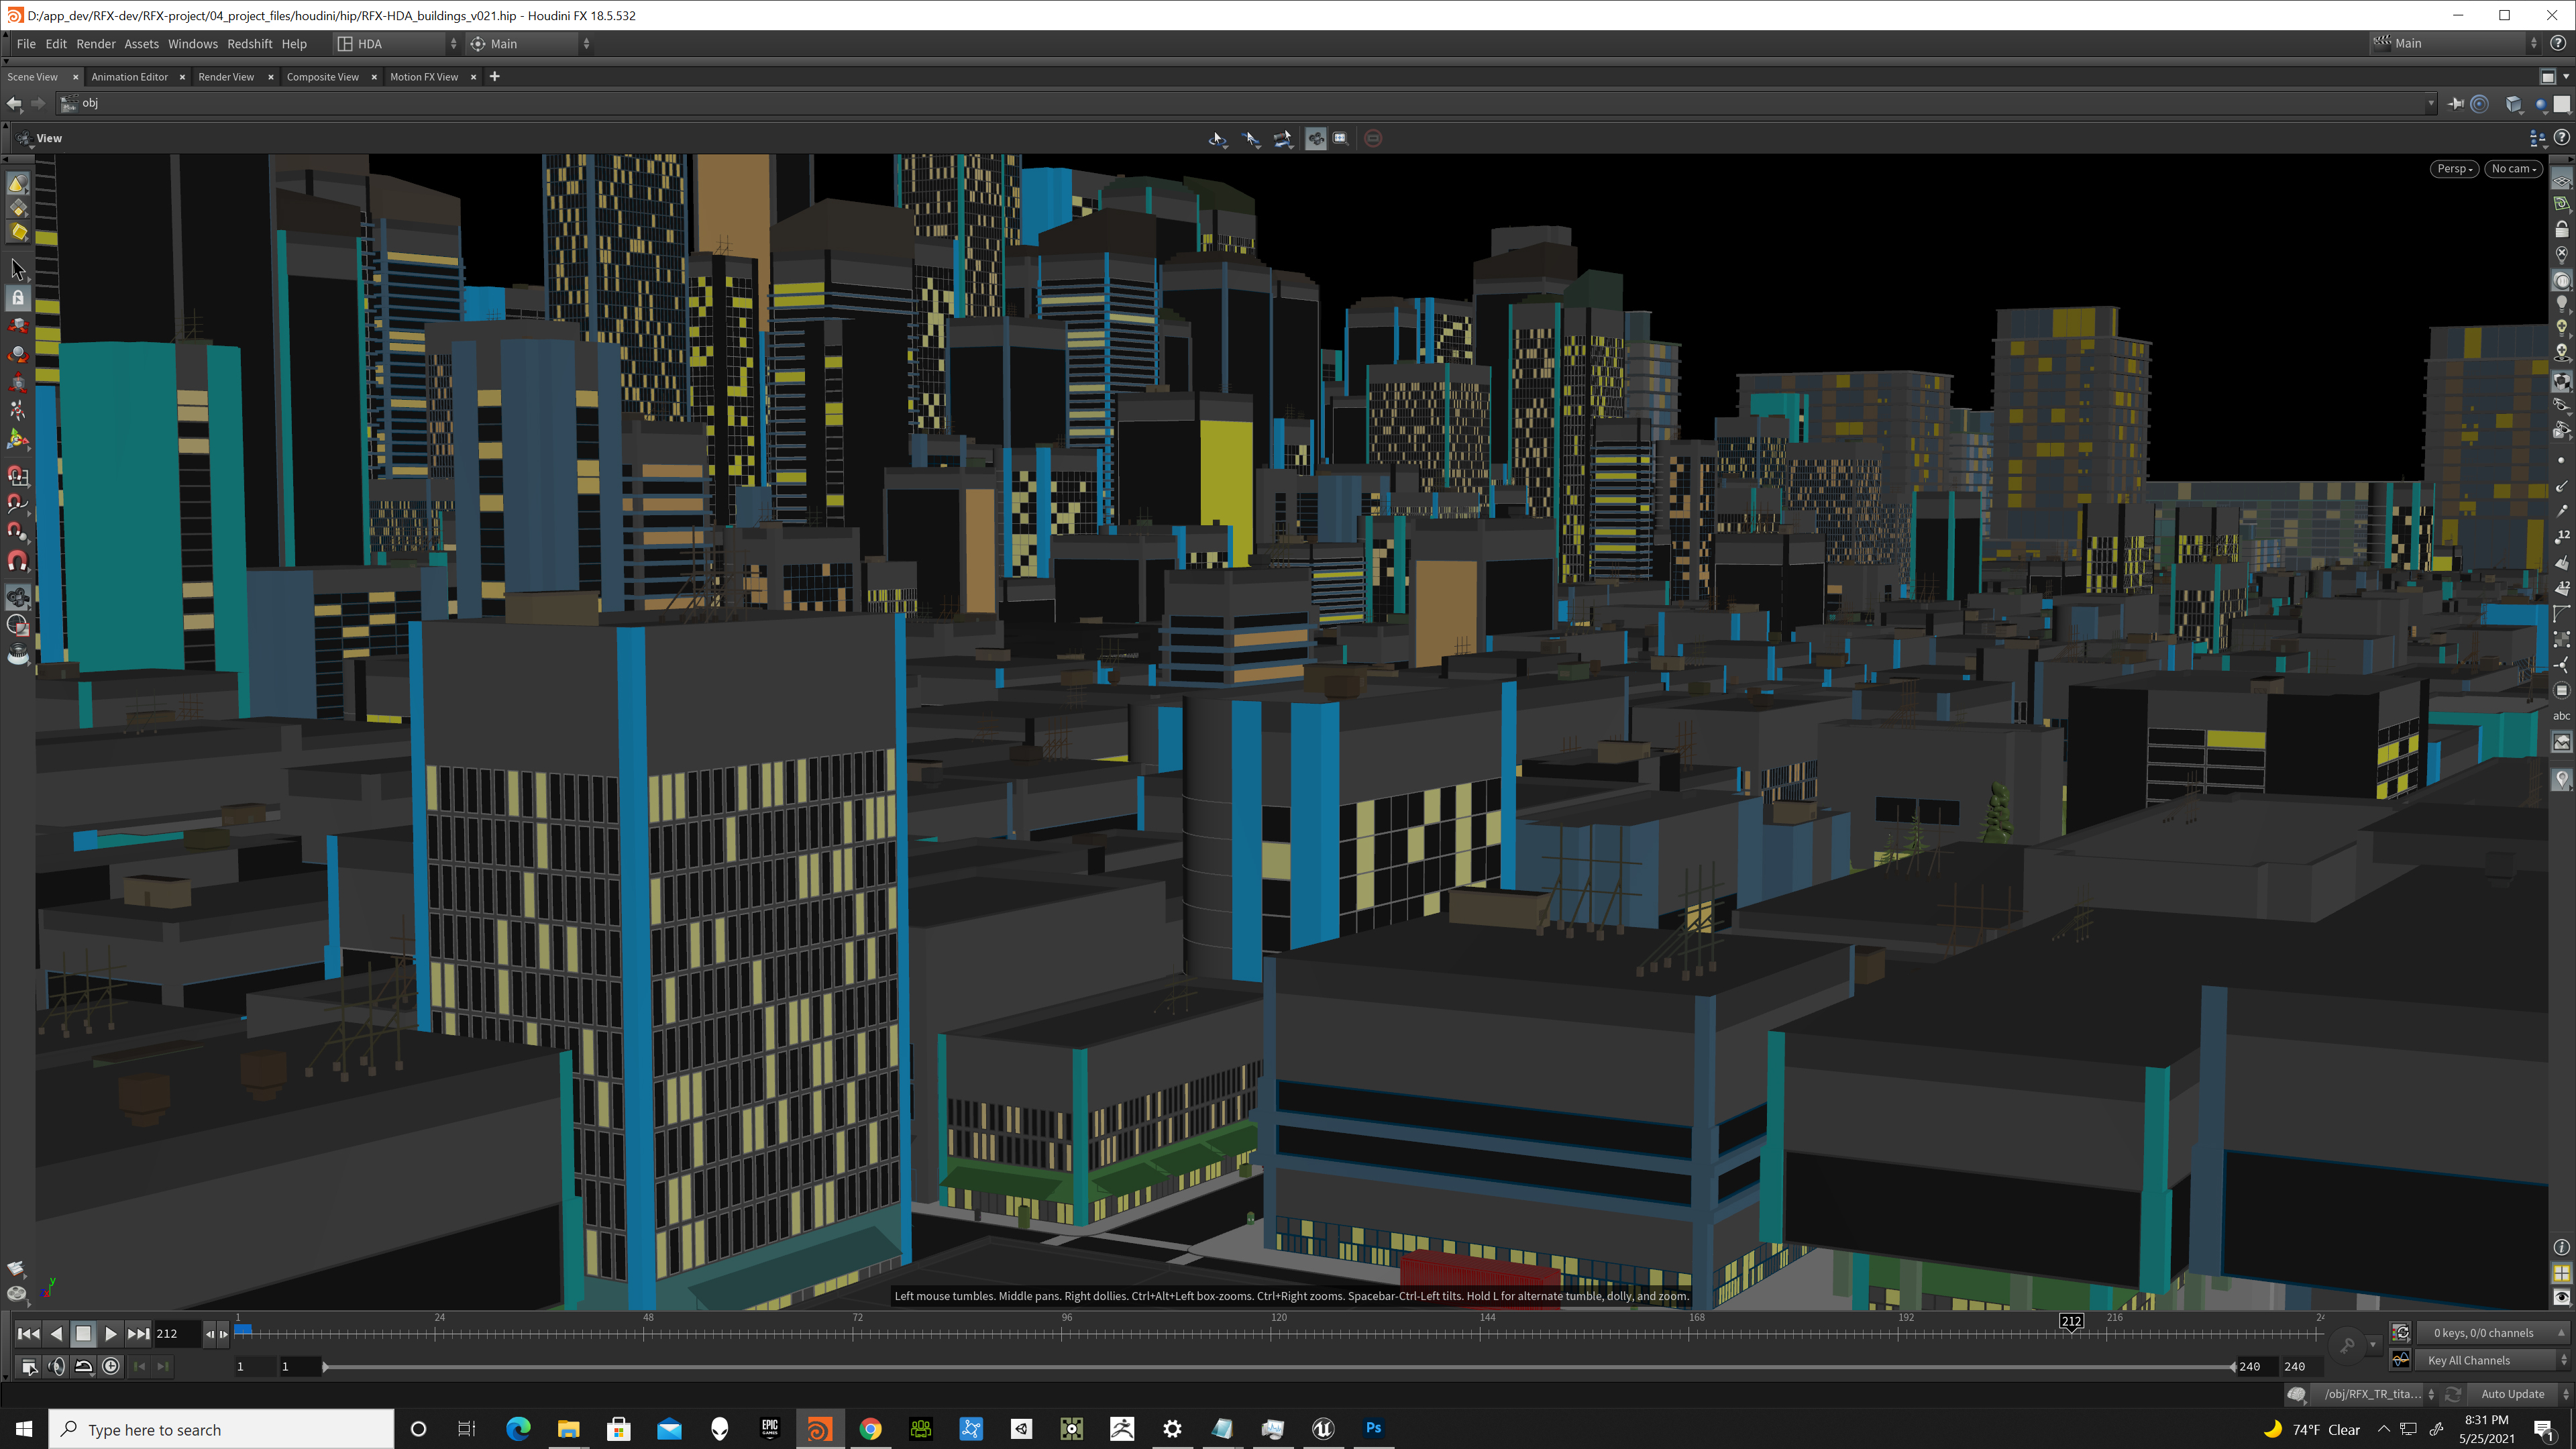Open the Main radial menu selector
Viewport: 2576px width, 1449px height.
tap(530, 44)
